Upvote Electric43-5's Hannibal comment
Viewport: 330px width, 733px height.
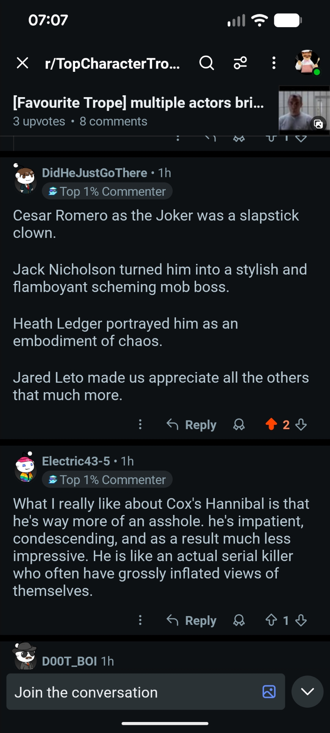pyautogui.click(x=271, y=620)
